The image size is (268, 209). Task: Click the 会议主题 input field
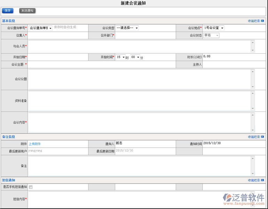102,64
